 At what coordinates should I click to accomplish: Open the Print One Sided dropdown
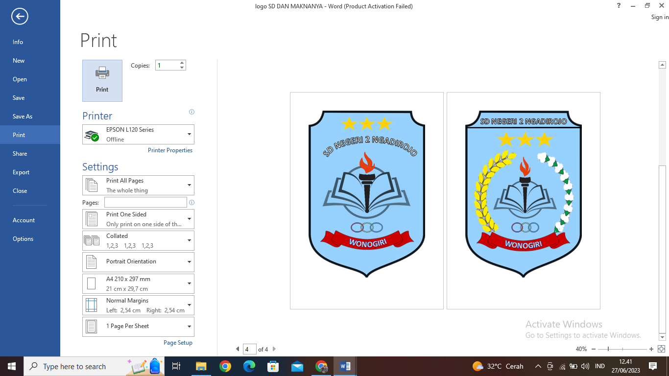point(138,219)
